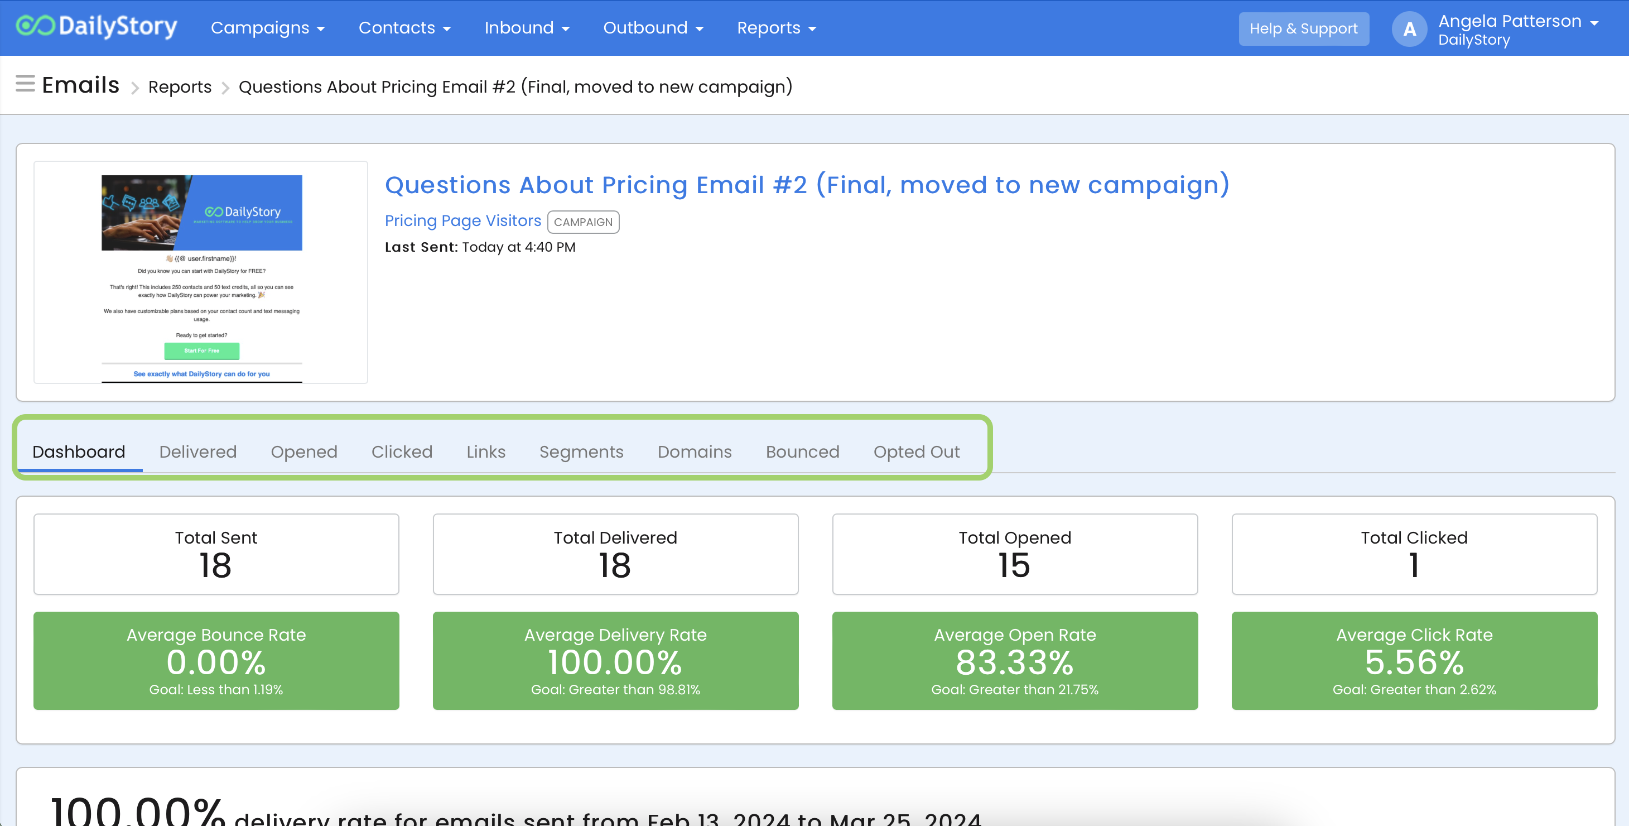Select the Dashboard tab
Viewport: 1629px width, 826px height.
point(79,452)
